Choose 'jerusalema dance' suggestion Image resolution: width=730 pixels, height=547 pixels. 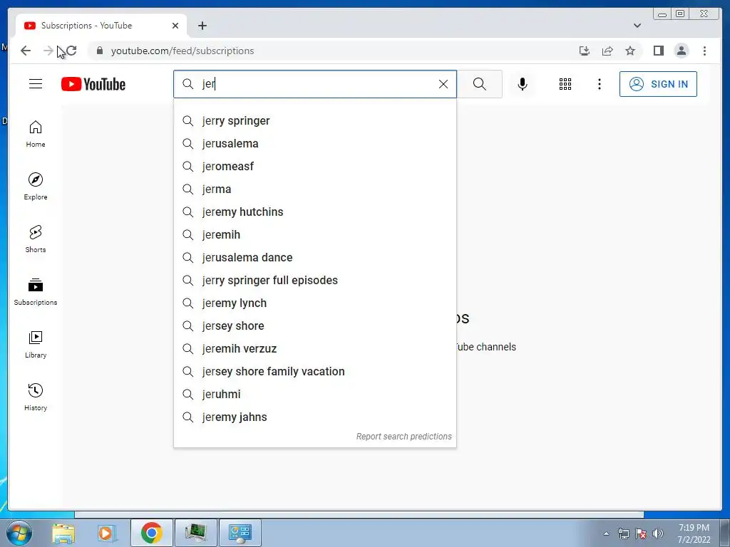pyautogui.click(x=314, y=258)
